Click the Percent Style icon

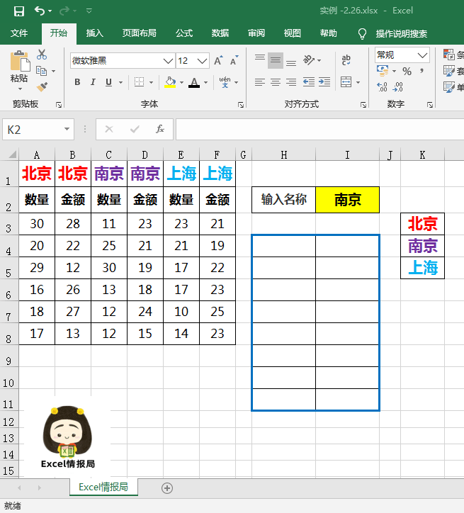pyautogui.click(x=407, y=71)
